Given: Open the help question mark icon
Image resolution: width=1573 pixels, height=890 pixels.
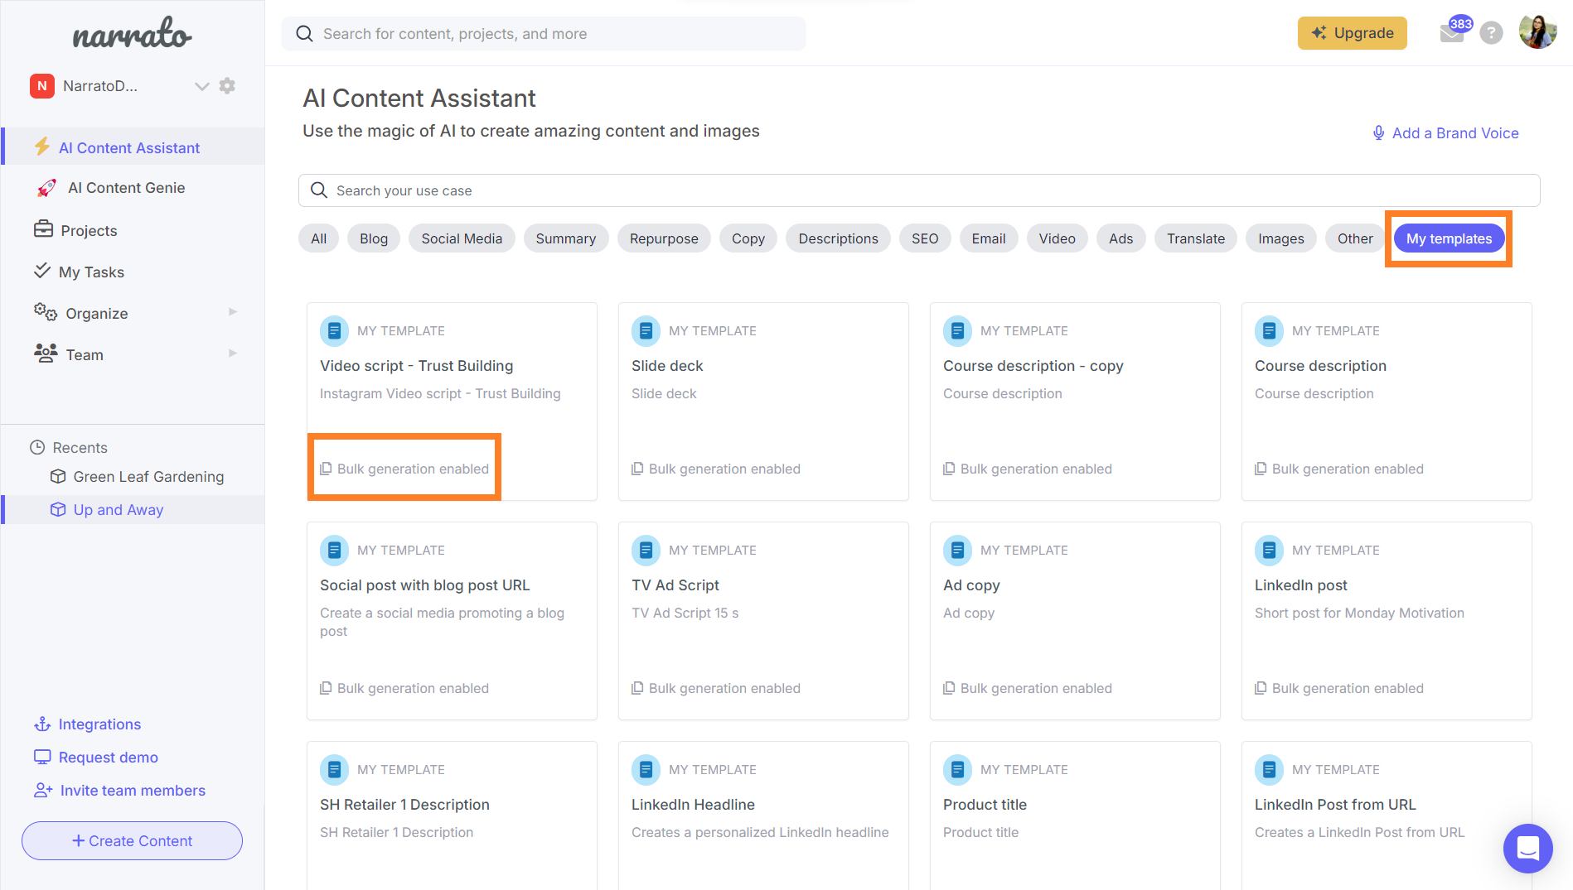Looking at the screenshot, I should [1491, 33].
